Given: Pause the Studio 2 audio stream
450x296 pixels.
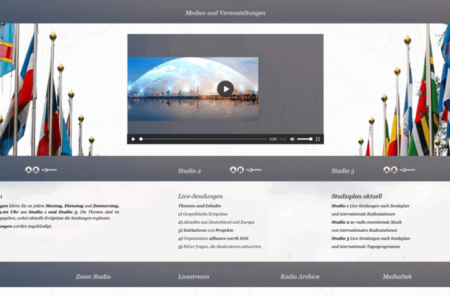Looking at the screenshot, I should (x=241, y=169).
